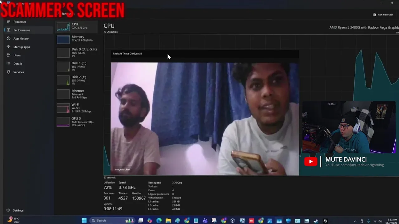Select Disk 2 (X:) entry

click(77, 80)
